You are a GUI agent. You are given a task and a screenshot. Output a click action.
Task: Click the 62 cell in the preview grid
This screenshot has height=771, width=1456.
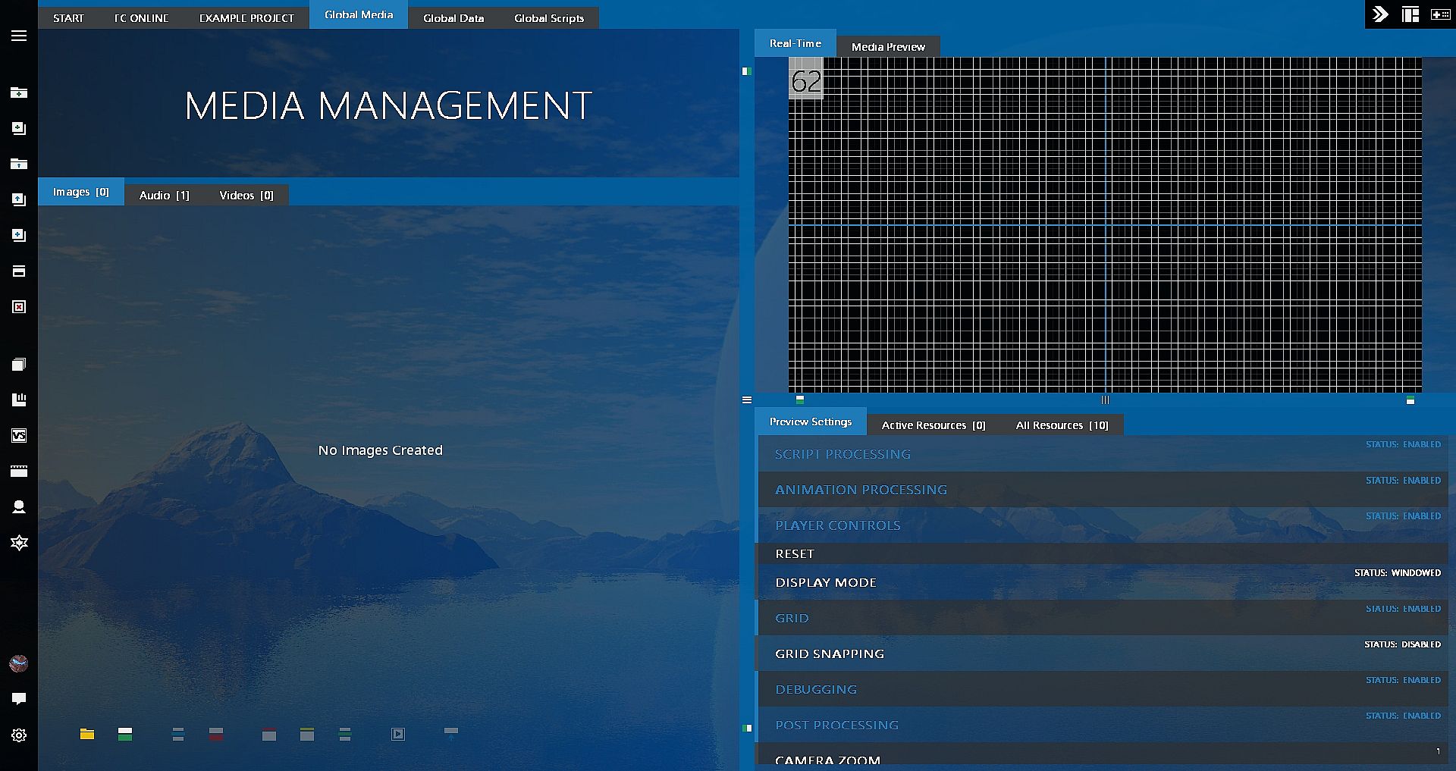805,81
